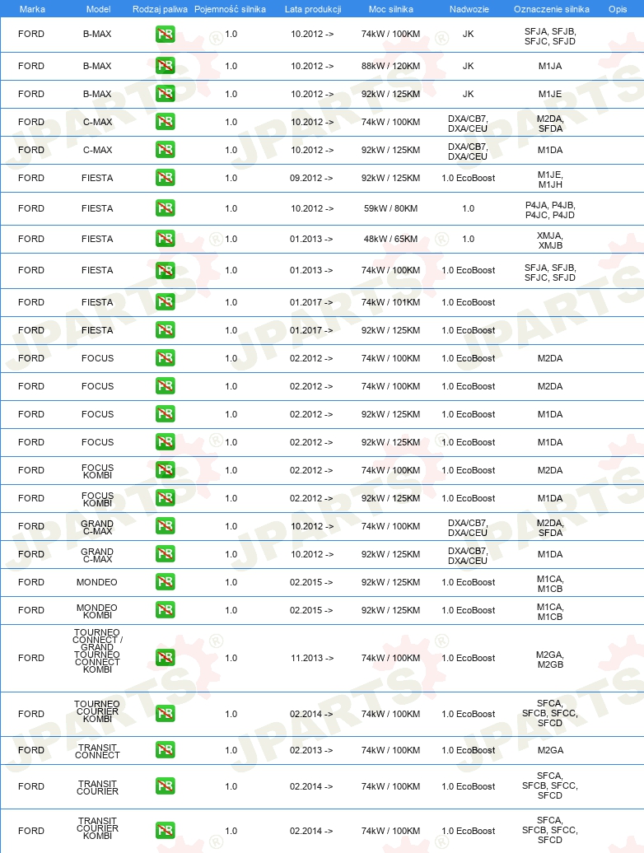Click the Marka column header
The height and width of the screenshot is (853, 644).
32,9
